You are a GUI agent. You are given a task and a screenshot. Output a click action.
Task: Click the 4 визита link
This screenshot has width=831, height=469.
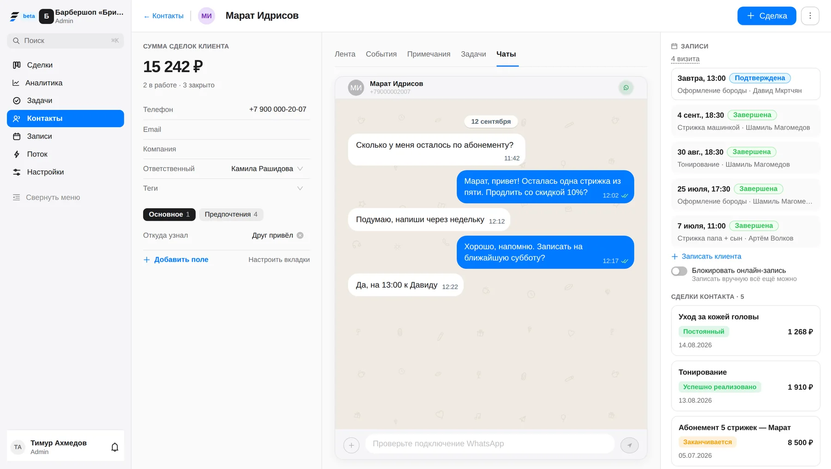[x=685, y=59]
